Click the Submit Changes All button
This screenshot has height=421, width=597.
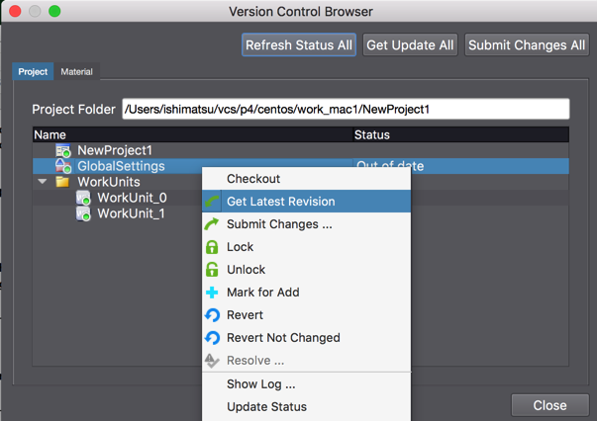point(526,44)
